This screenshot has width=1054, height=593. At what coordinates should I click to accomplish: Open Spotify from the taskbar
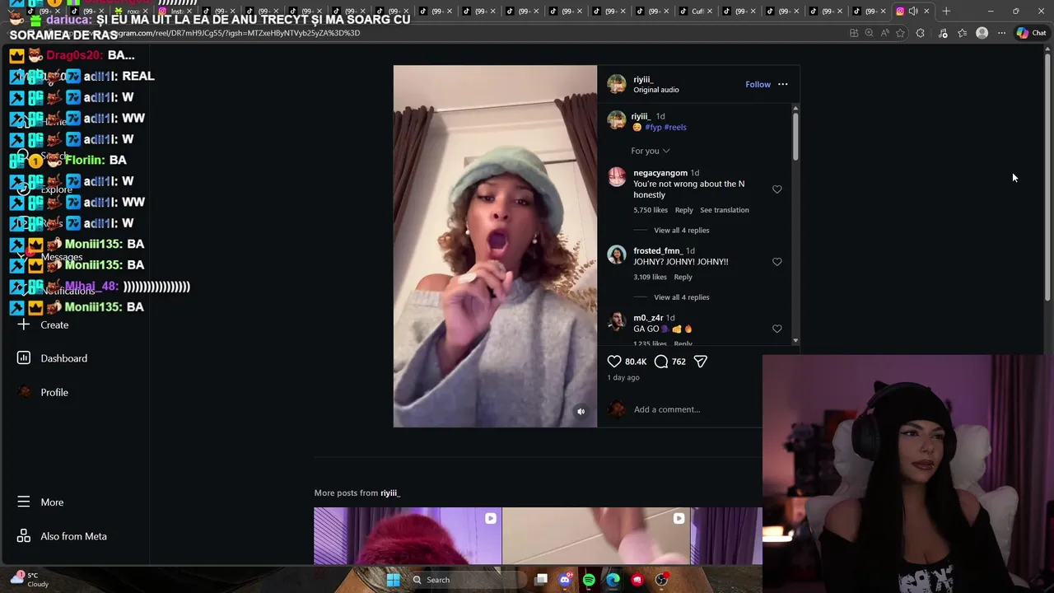click(x=589, y=580)
